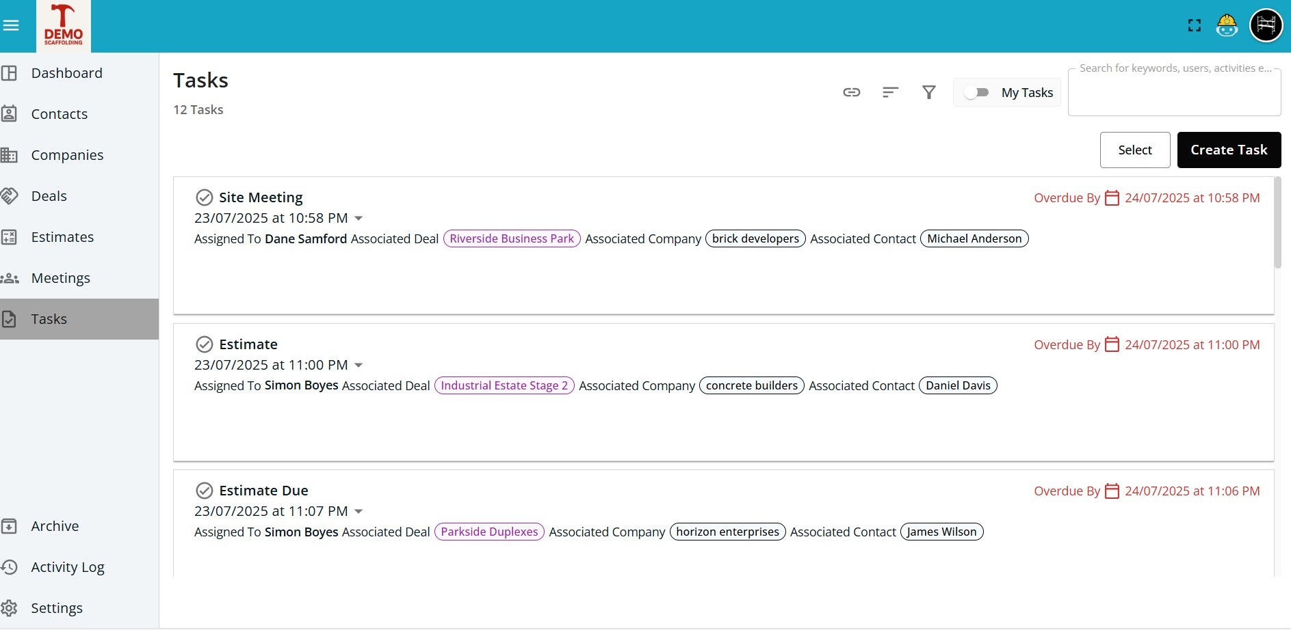The width and height of the screenshot is (1291, 630).
Task: Open concrete builders company tag
Action: coord(752,385)
